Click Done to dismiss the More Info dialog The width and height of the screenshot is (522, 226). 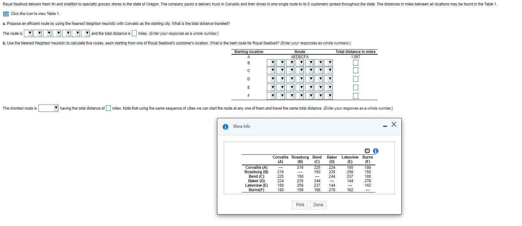(318, 205)
